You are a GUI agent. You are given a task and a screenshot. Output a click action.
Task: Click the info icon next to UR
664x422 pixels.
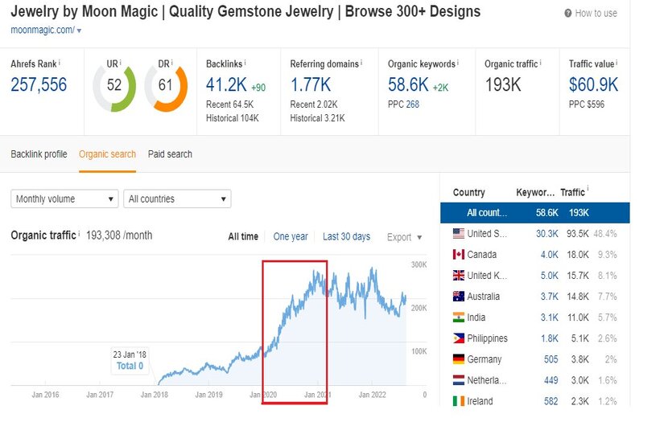[120, 63]
